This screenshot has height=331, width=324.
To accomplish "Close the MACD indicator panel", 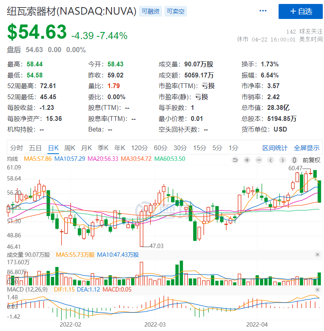I will (317, 290).
